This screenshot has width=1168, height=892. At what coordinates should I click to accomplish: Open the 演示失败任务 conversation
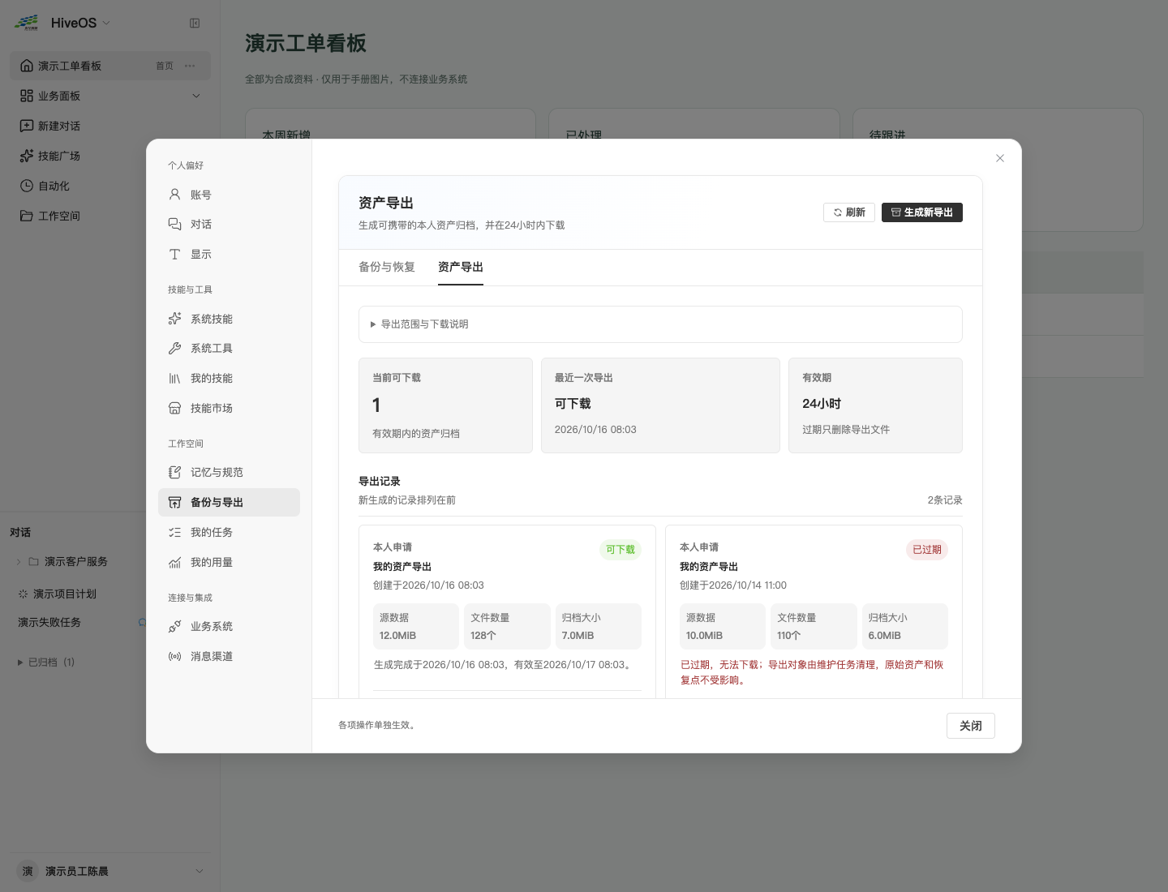49,623
